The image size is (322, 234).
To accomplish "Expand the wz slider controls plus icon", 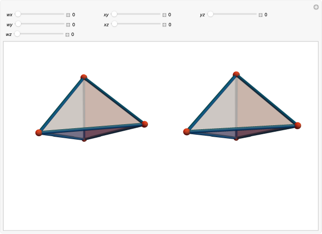I will click(67, 34).
